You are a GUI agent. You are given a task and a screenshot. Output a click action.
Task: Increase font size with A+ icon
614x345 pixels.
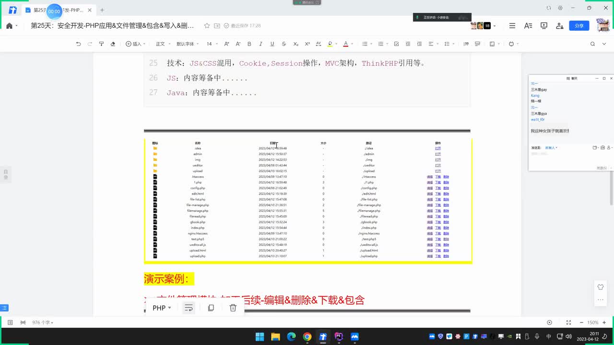[226, 44]
